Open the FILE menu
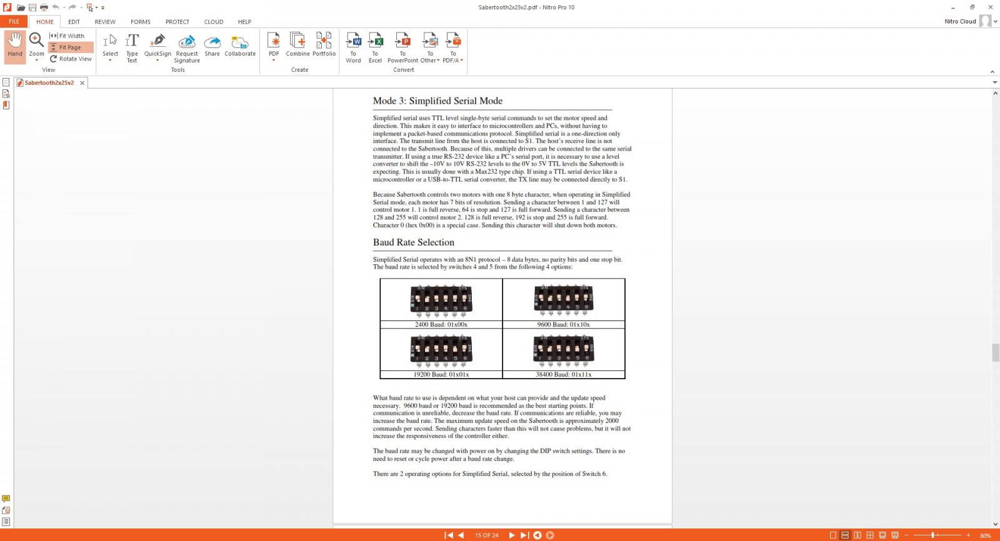This screenshot has height=541, width=1000. tap(14, 21)
